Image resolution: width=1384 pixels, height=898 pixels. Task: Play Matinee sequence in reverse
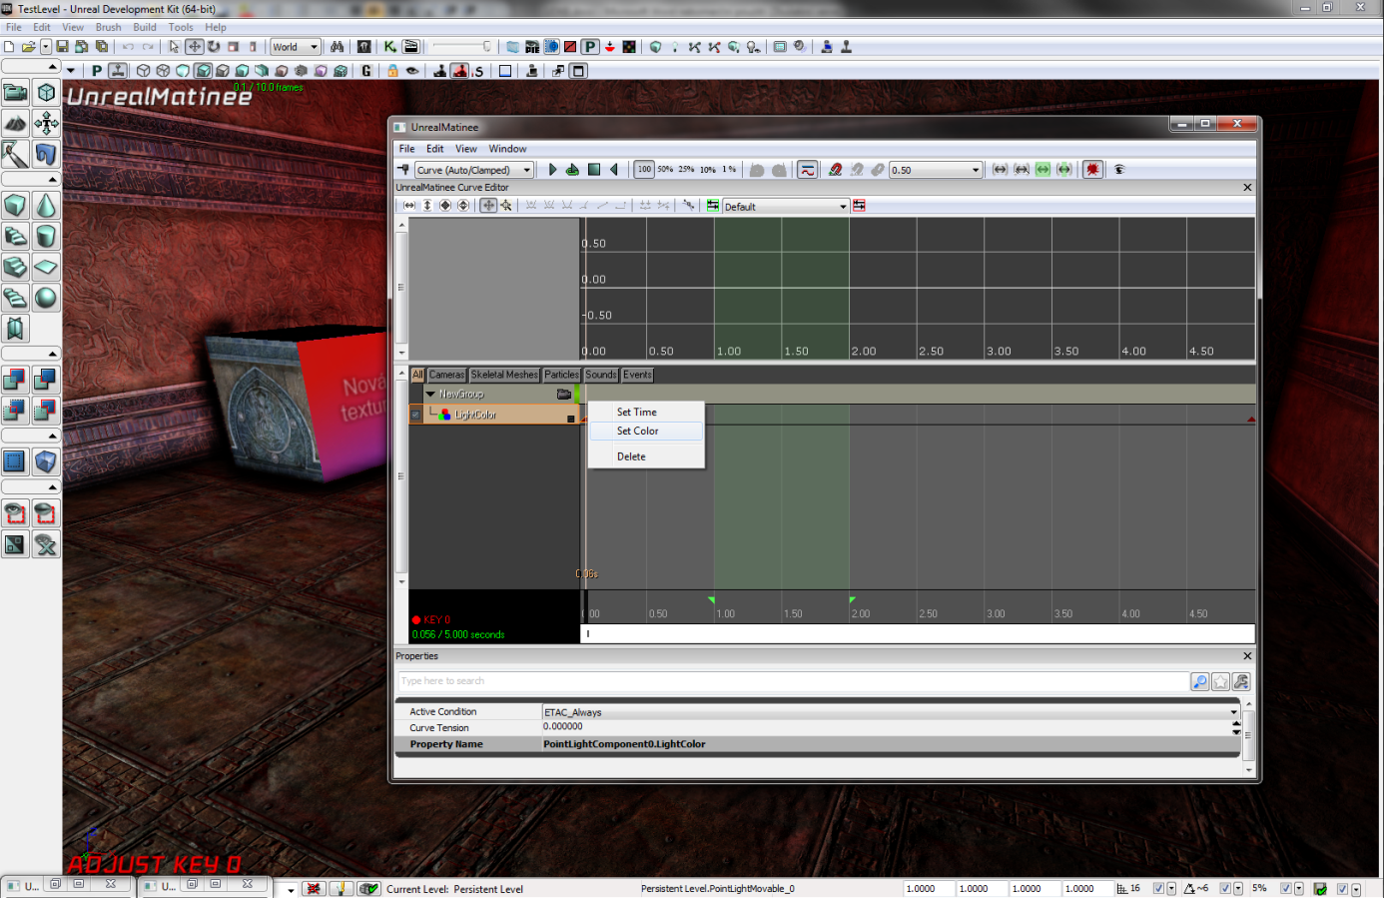pyautogui.click(x=614, y=170)
